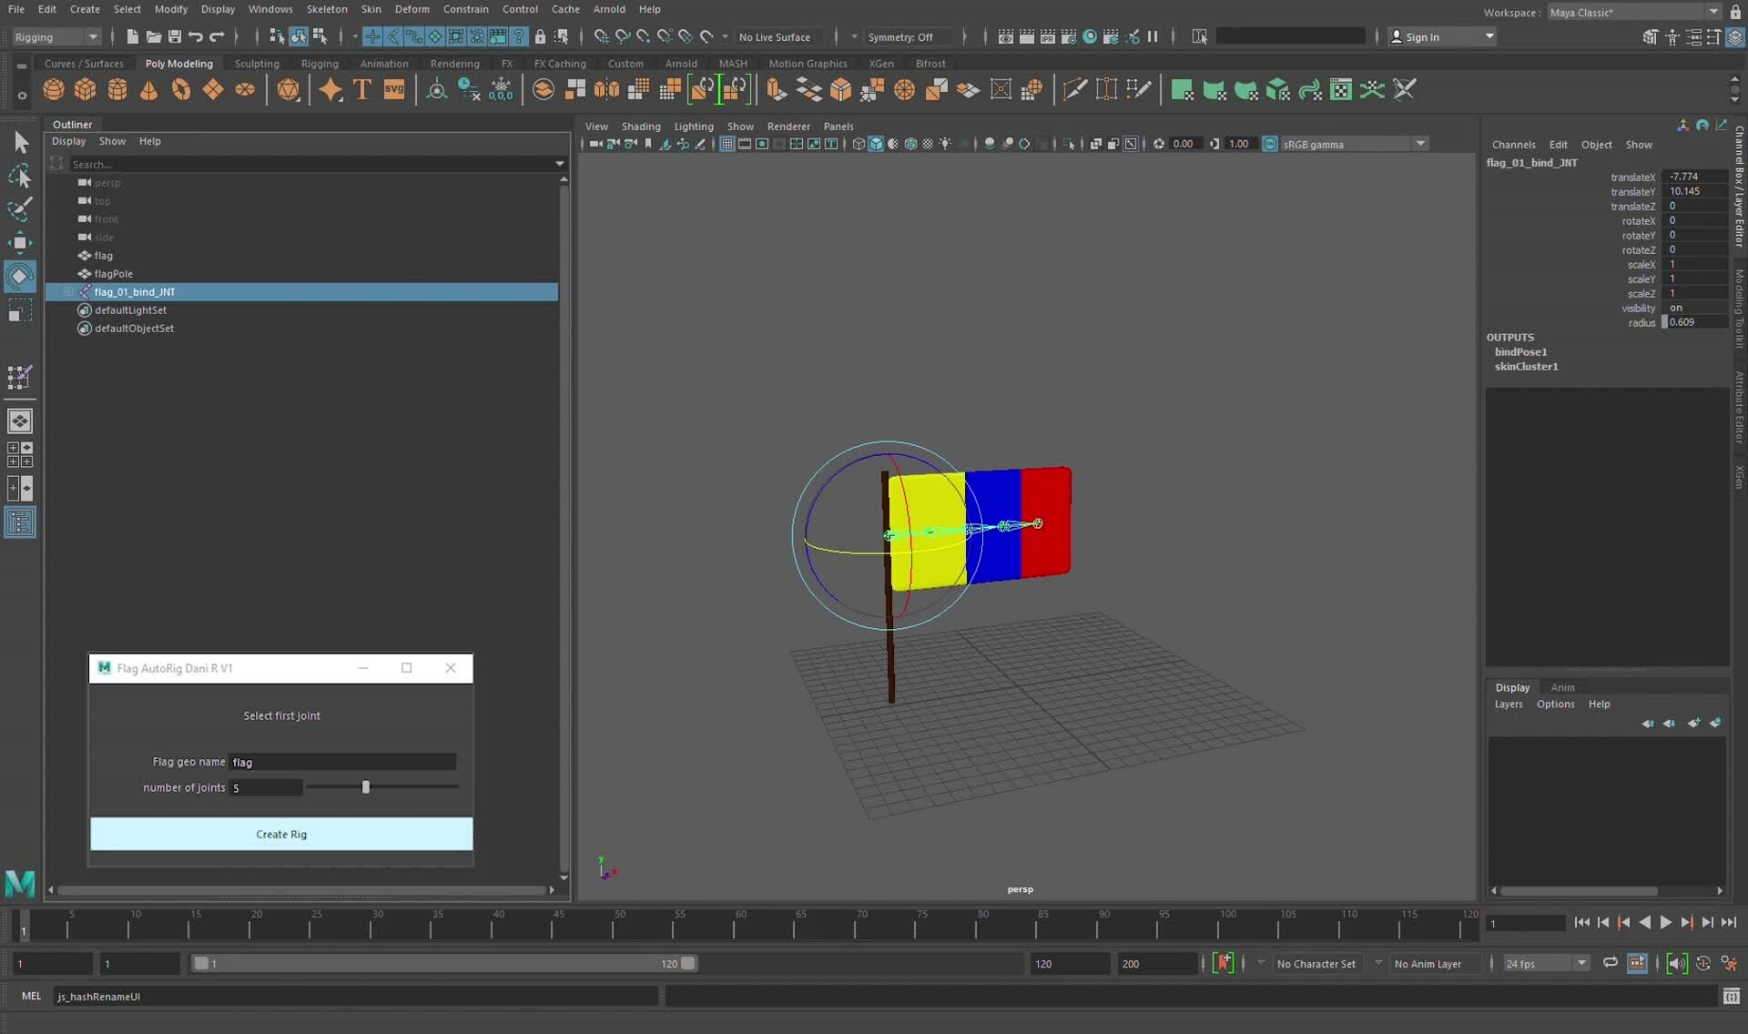Create a polygon sphere from the shelf
This screenshot has width=1748, height=1034.
click(x=53, y=88)
